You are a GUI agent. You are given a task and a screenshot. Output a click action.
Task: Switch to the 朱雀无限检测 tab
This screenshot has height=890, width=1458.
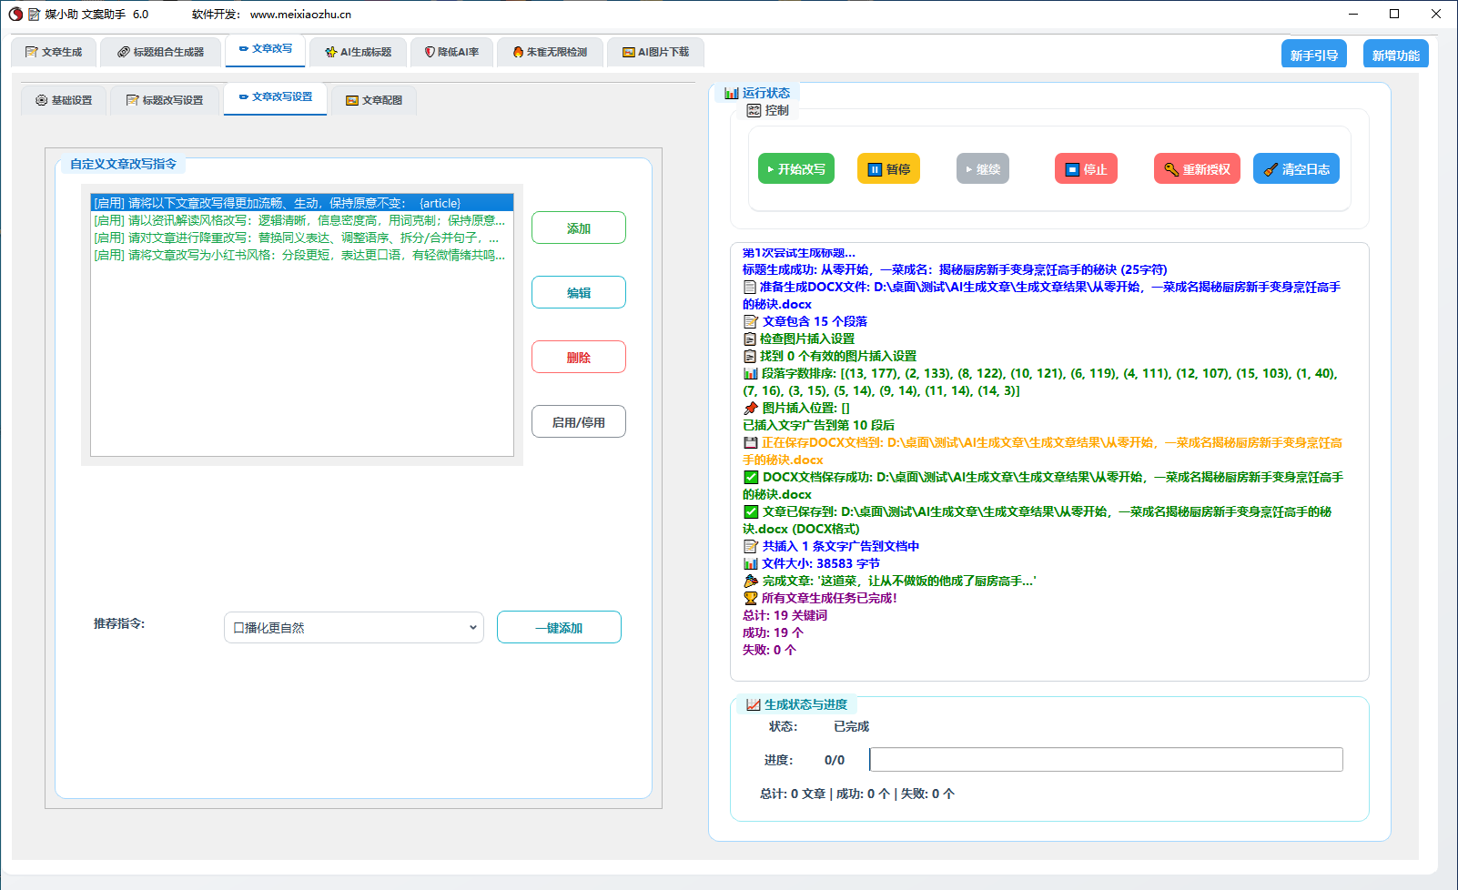coord(550,53)
